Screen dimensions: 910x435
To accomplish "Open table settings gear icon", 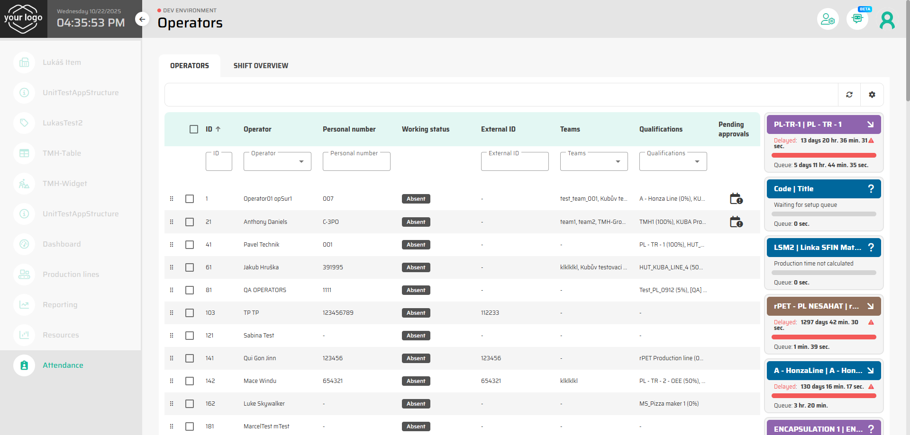I will coord(872,95).
